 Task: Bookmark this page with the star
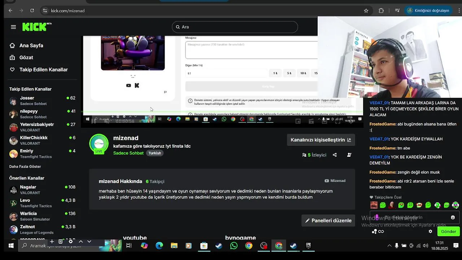click(x=366, y=11)
